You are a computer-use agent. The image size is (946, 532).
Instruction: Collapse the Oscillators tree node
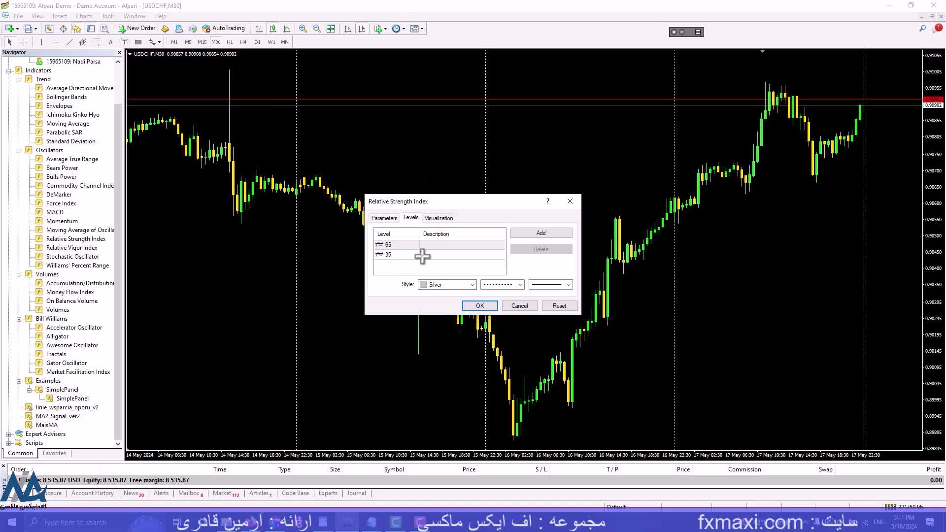(x=19, y=150)
